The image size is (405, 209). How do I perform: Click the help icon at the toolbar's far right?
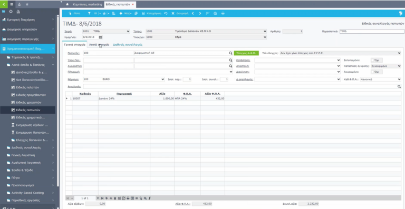(401, 13)
